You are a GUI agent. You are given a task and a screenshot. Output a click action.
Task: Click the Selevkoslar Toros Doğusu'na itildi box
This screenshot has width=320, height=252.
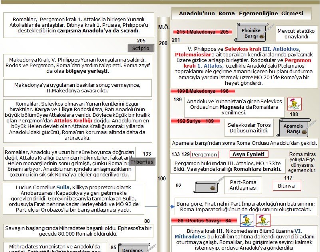249,128
